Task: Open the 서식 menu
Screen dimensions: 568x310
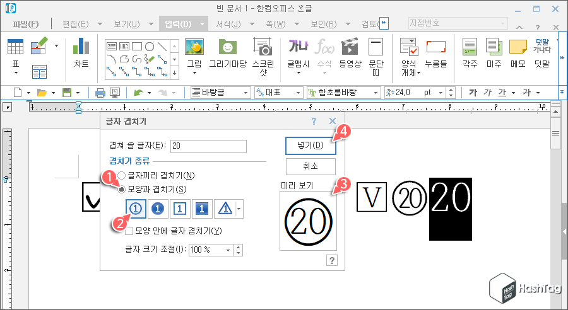Action: (228, 24)
